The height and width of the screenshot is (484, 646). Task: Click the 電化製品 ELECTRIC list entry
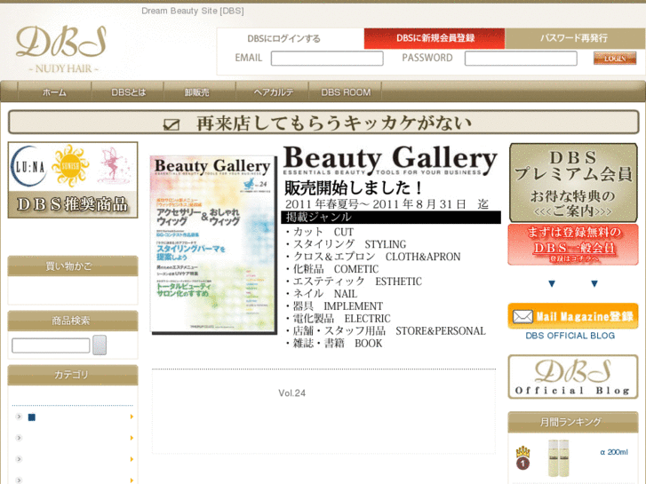coord(338,319)
